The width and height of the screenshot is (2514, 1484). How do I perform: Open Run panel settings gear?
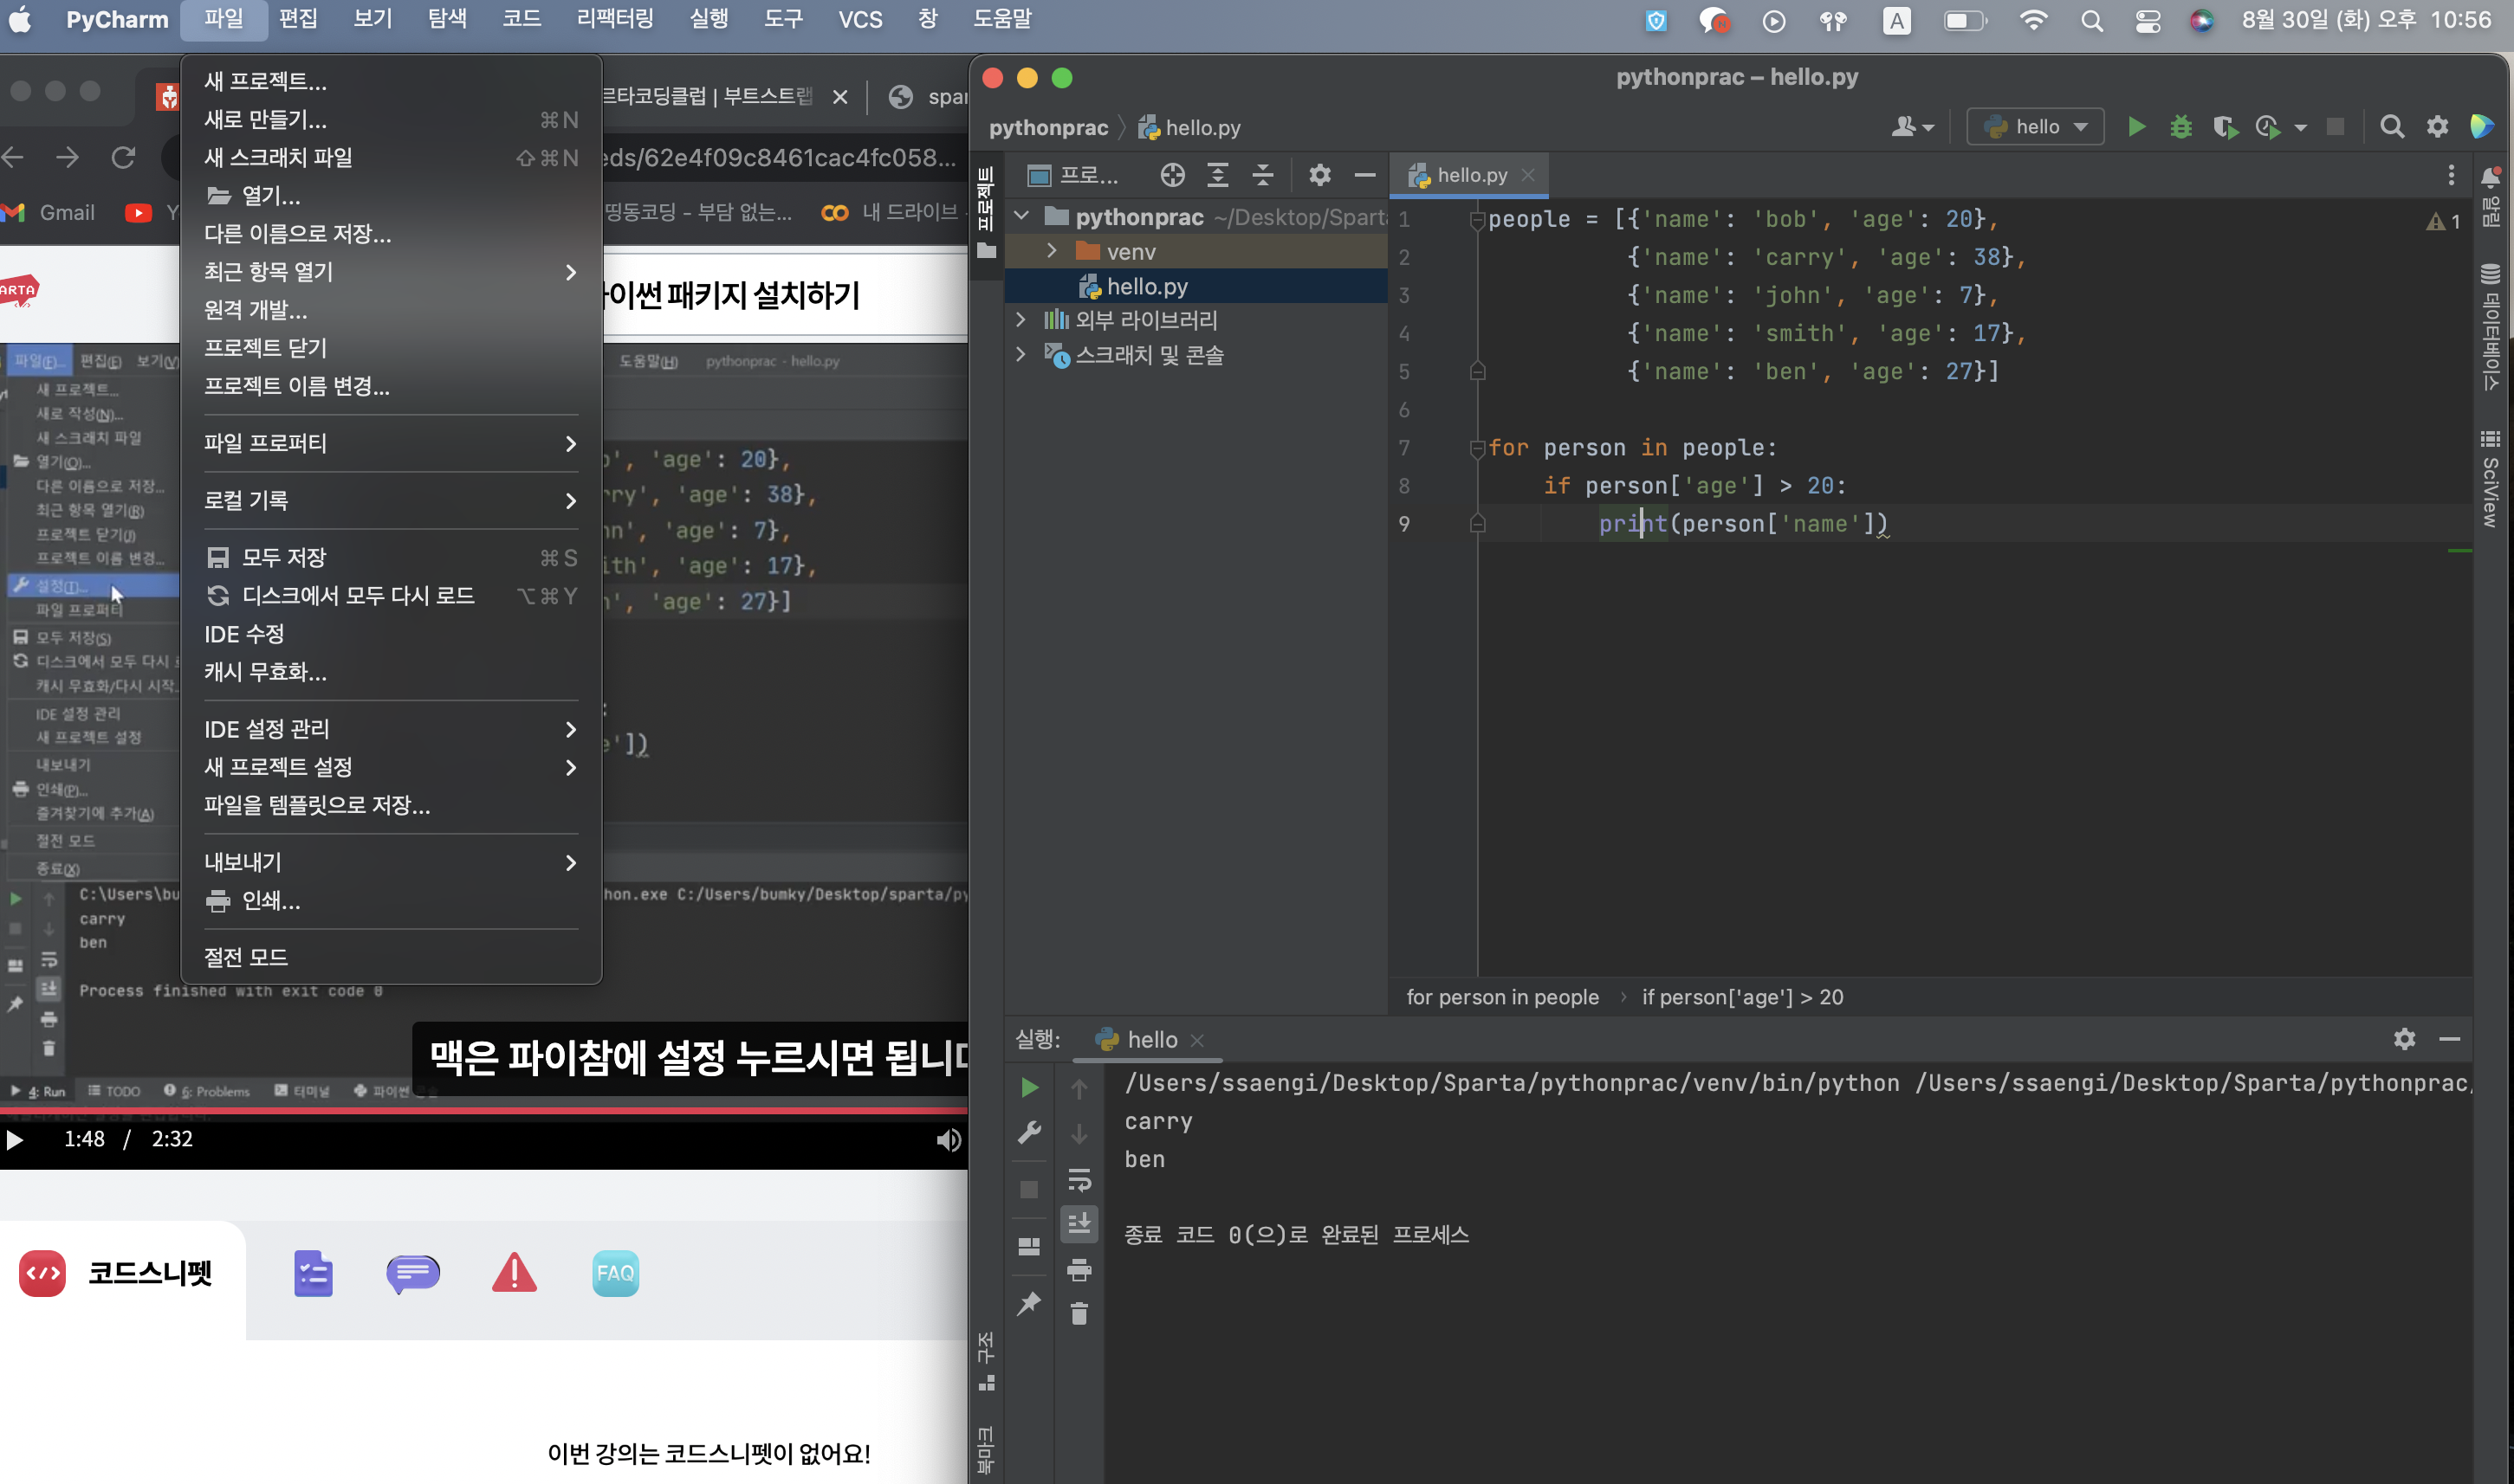pyautogui.click(x=2405, y=1039)
